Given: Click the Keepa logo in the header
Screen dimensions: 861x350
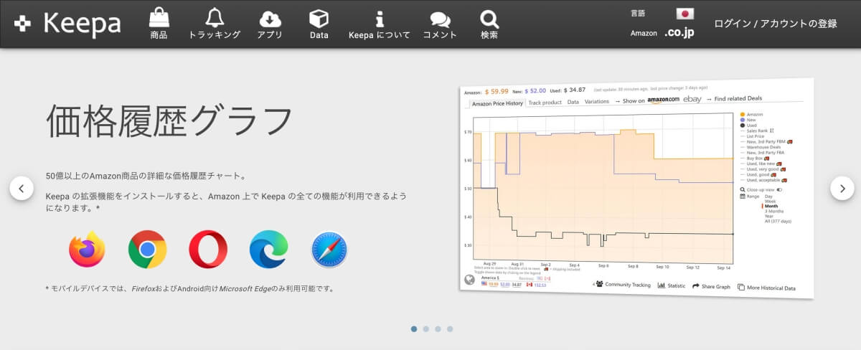Looking at the screenshot, I should tap(67, 24).
